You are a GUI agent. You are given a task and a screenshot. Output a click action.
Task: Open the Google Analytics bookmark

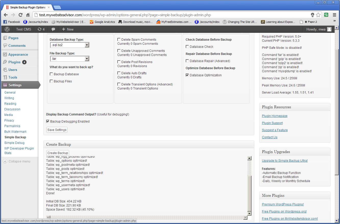coord(102,22)
